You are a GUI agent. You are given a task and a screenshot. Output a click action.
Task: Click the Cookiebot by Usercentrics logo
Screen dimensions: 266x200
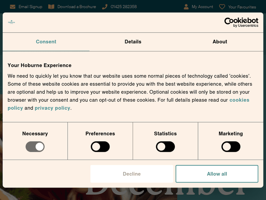(x=241, y=22)
